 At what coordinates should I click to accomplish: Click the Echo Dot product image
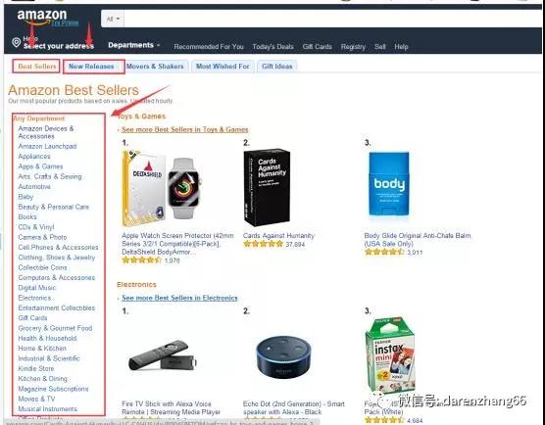point(283,357)
